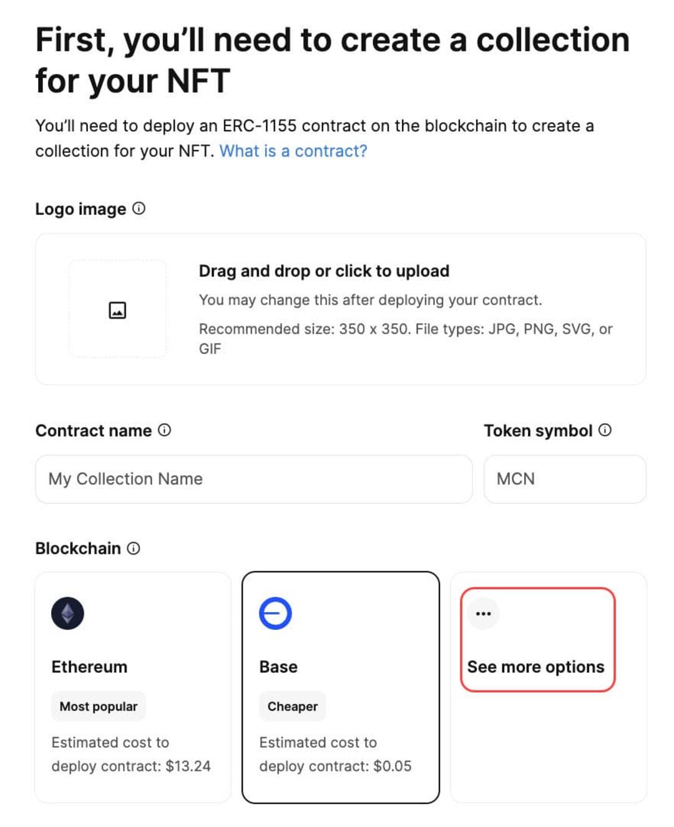Click the Blockchain info icon
674x827 pixels.
click(x=134, y=548)
